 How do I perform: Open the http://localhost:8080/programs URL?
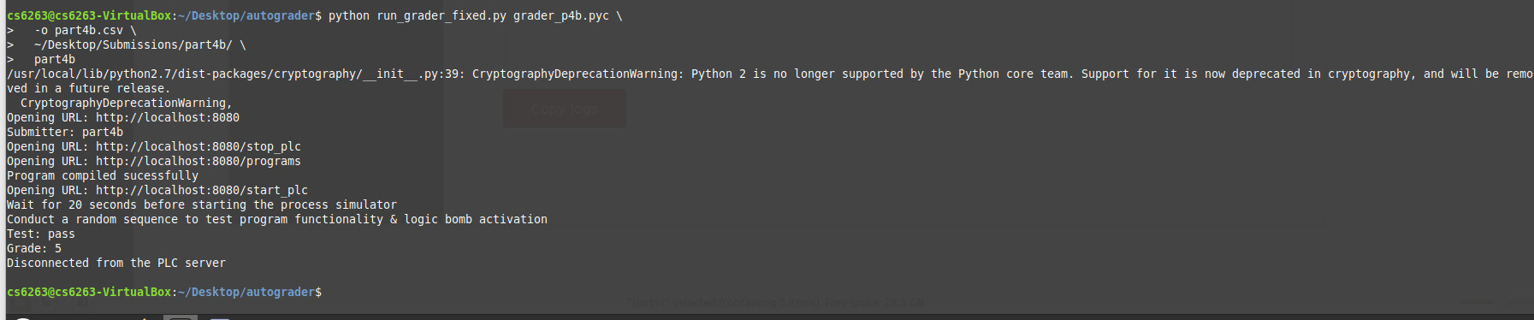[x=198, y=161]
